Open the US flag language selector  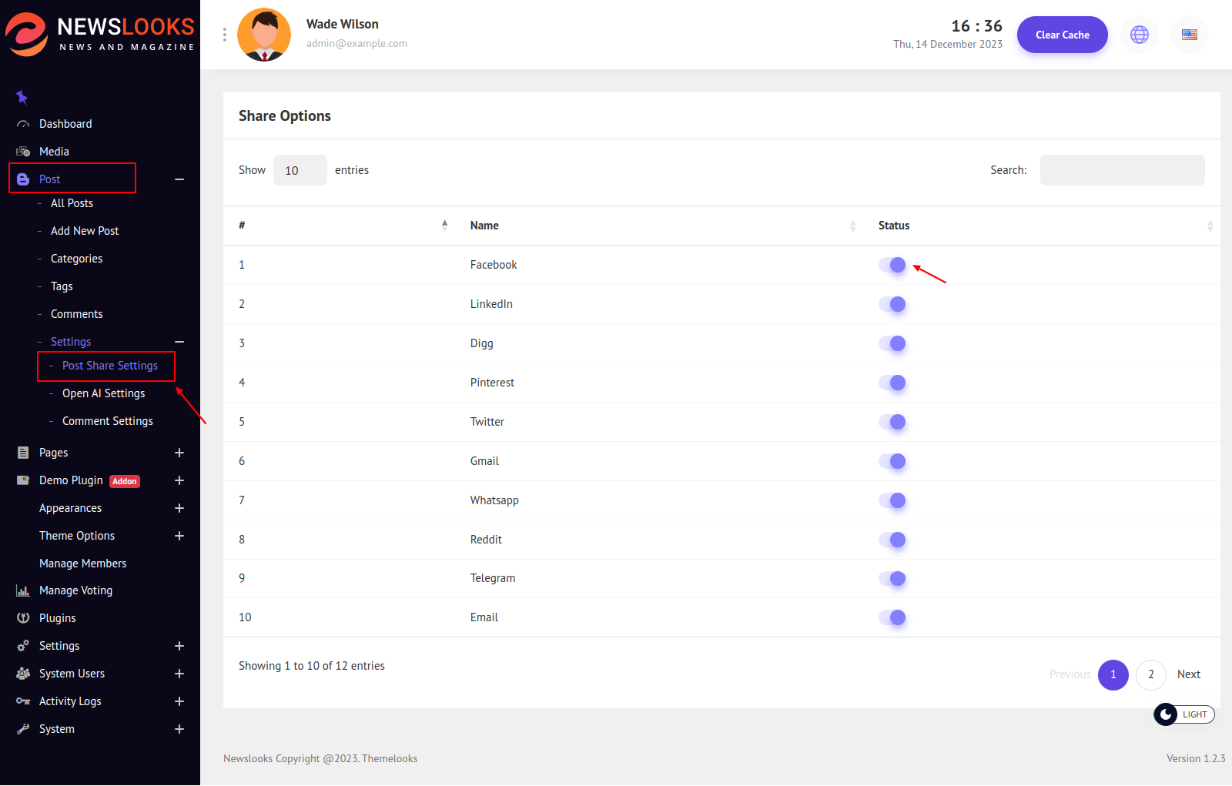pyautogui.click(x=1189, y=35)
